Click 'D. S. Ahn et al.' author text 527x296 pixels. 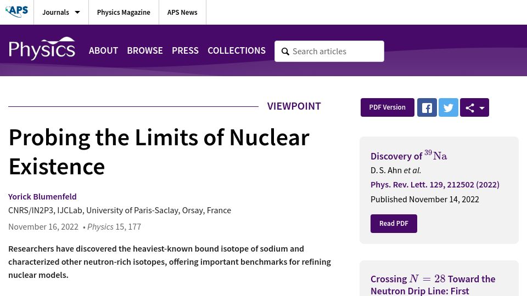(x=396, y=170)
